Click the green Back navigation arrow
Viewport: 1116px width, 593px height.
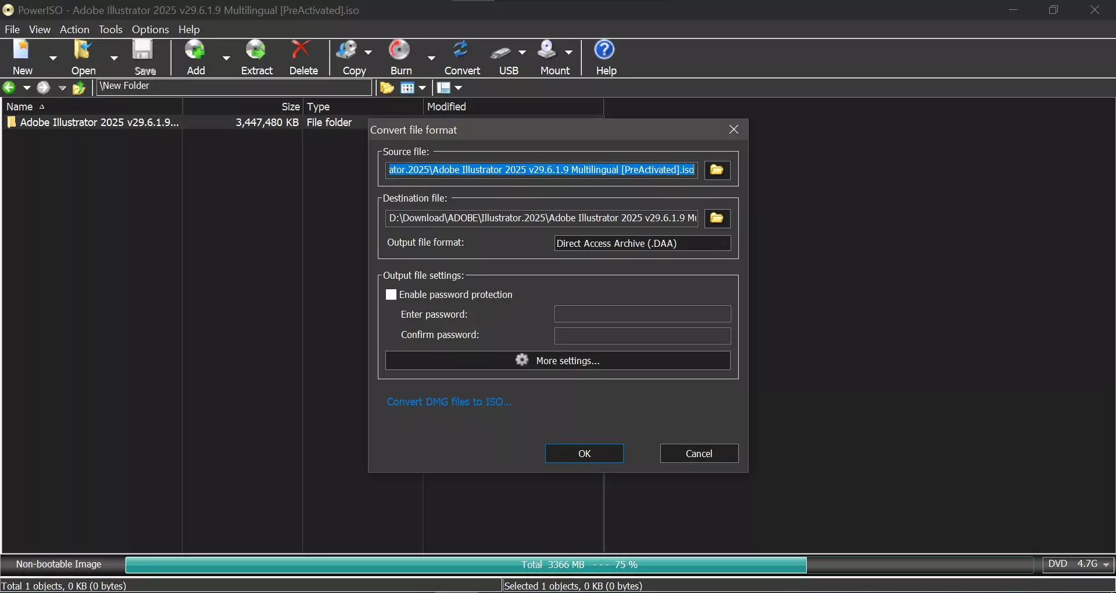coord(9,87)
